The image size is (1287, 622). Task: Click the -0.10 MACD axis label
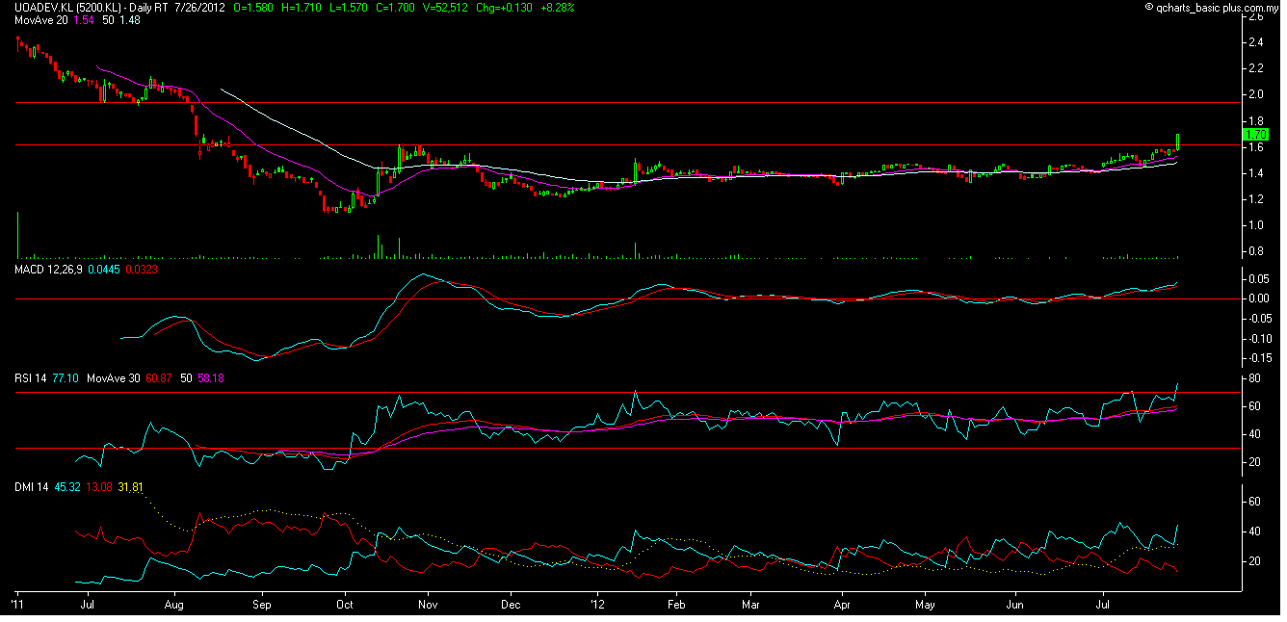(1260, 339)
